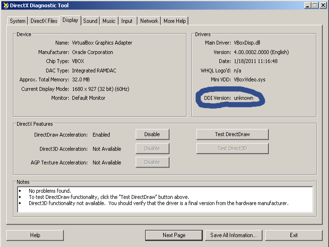This screenshot has height=247, width=329.
Task: Click Direct3D Acceleration 'Not Available' status
Action: [107, 149]
